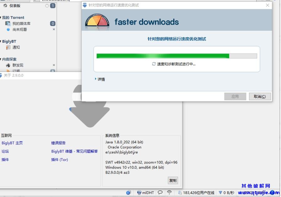Click the spinner circle beside 仪表板
Image resolution: width=281 pixels, height=197 pixels.
47,6
